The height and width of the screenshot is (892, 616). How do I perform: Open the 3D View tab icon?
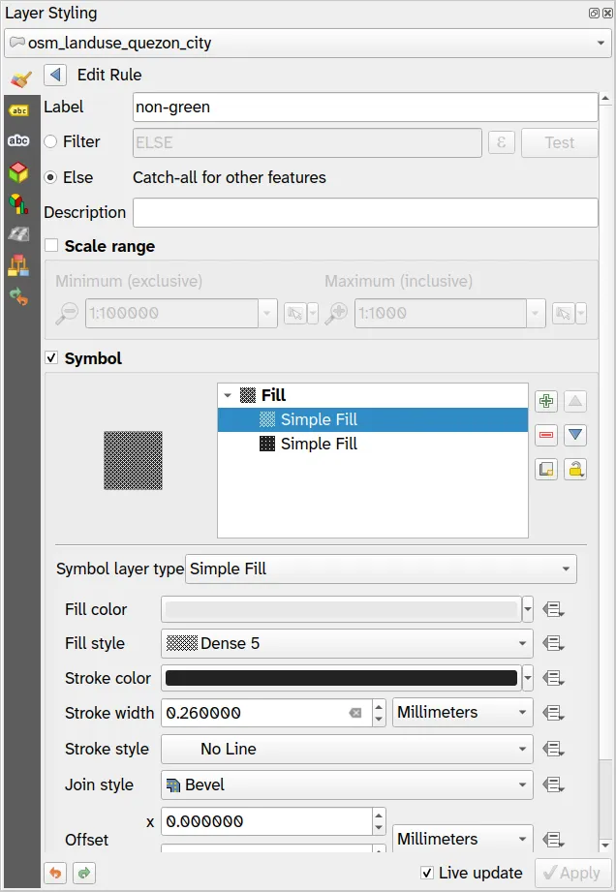18,173
